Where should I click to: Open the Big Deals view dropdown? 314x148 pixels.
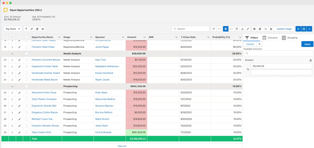(12, 29)
